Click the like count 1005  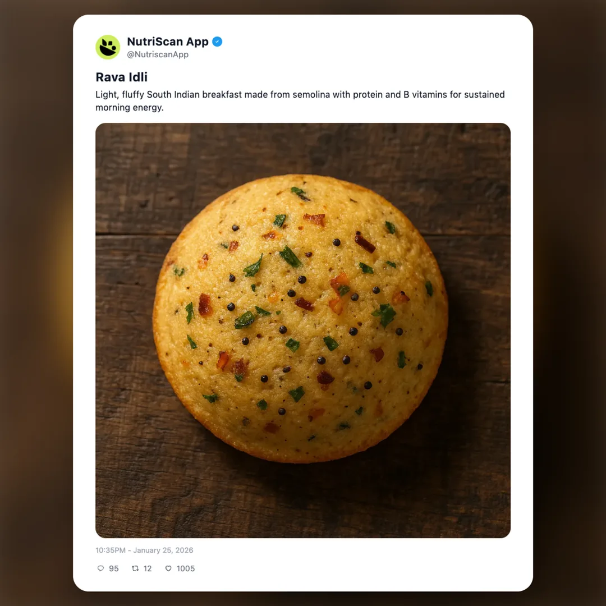point(185,568)
